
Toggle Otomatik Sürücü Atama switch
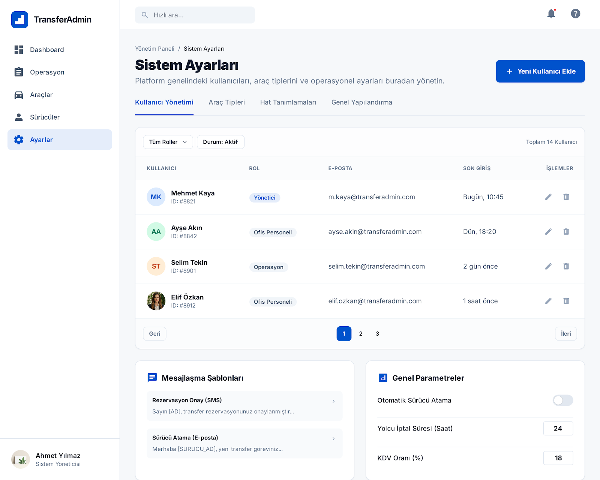(x=562, y=400)
